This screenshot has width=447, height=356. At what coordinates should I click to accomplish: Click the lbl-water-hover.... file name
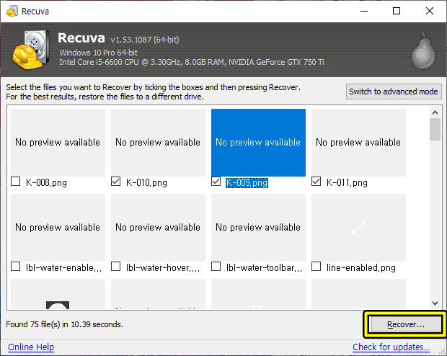(x=163, y=267)
